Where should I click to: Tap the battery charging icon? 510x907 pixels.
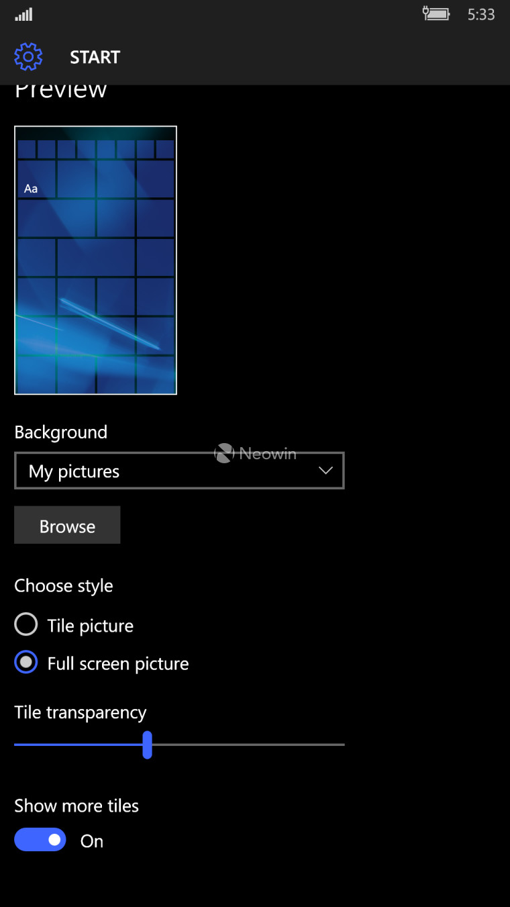(x=436, y=14)
